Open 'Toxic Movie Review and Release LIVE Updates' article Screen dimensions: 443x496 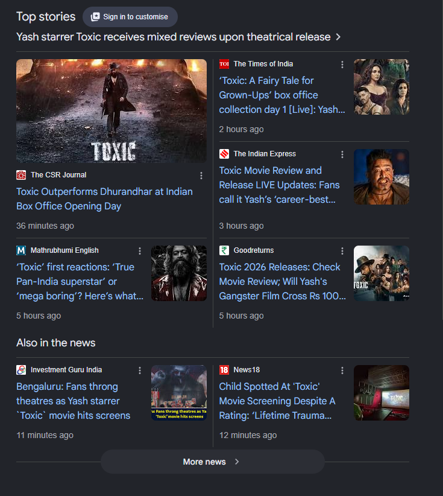click(279, 185)
